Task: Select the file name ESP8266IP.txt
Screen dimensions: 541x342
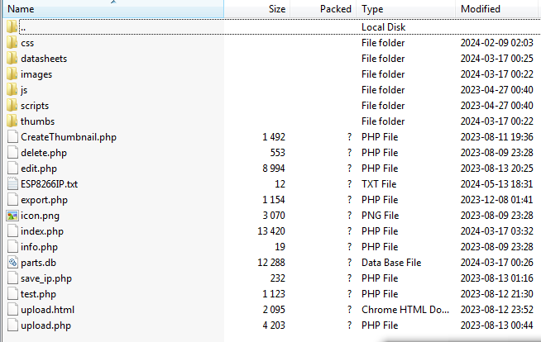Action: [x=49, y=184]
